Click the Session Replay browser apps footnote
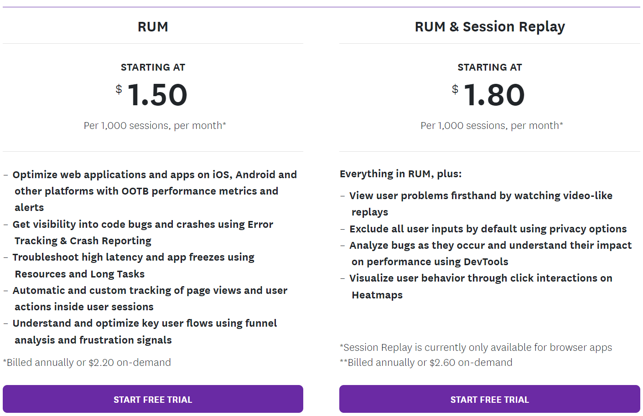Image resolution: width=643 pixels, height=416 pixels. pyautogui.click(x=476, y=347)
